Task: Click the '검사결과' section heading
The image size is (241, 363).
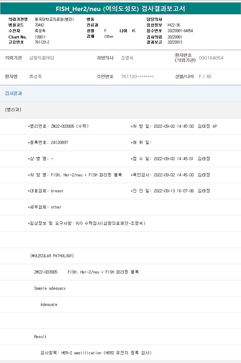Action: [13, 93]
